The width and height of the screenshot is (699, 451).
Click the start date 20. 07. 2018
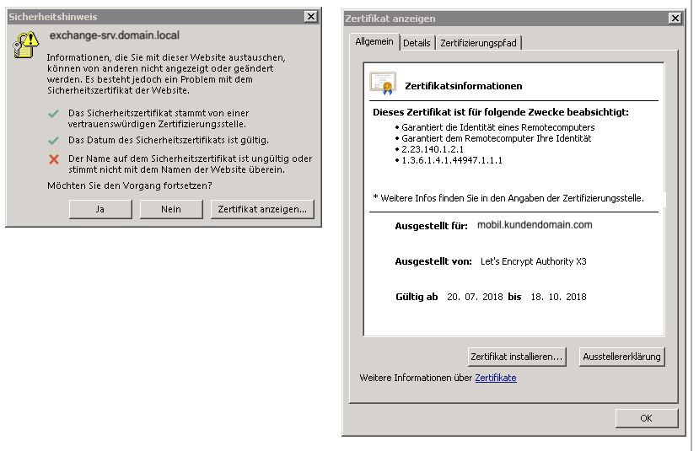tap(475, 297)
